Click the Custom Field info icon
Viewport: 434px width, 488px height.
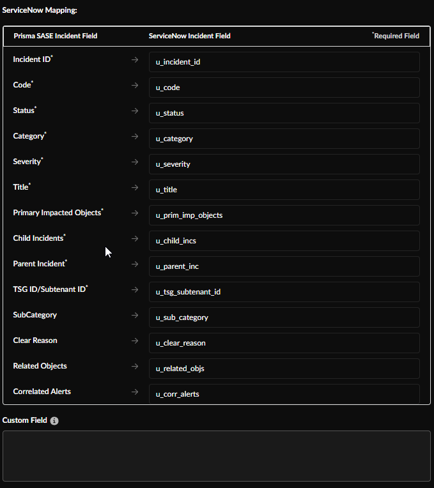pyautogui.click(x=54, y=421)
